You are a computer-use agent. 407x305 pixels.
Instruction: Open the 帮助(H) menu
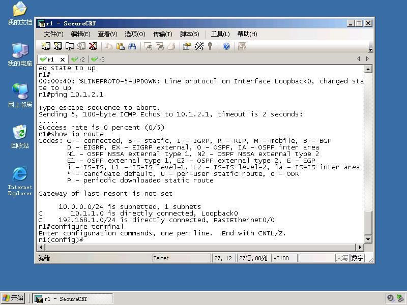(x=247, y=34)
